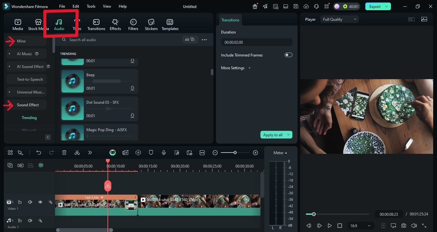Click the Undo icon
The width and height of the screenshot is (437, 232).
[x=39, y=153]
